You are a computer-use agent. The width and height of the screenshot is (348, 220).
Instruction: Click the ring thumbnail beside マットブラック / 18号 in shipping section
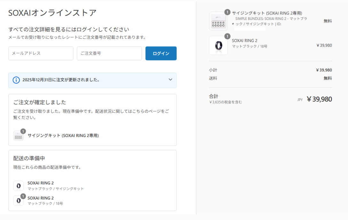[x=19, y=200]
